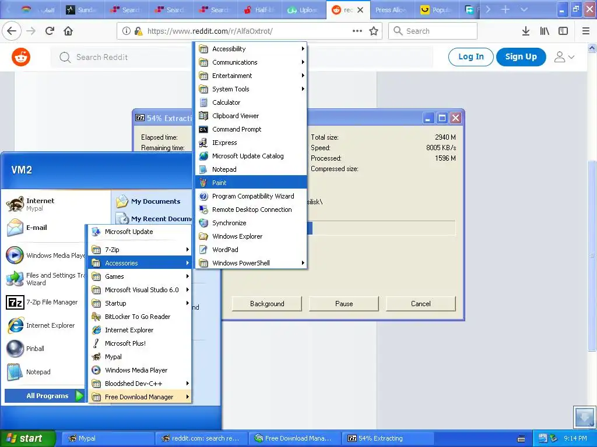597x447 pixels.
Task: Click the Mypal raccoon icon in All Programs
Action: [x=96, y=357]
